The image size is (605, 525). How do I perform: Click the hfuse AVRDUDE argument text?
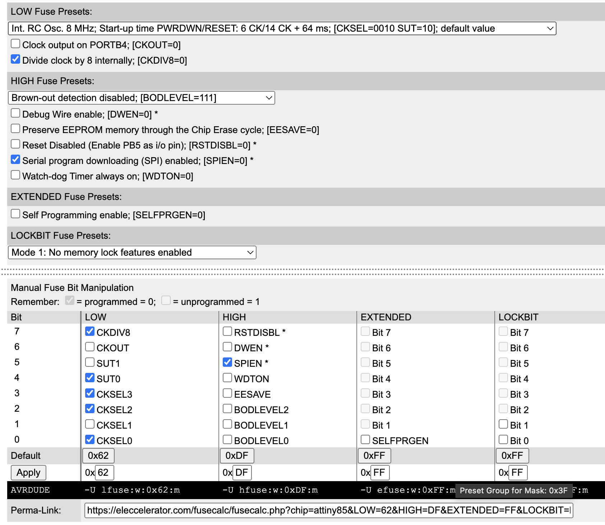tap(270, 490)
